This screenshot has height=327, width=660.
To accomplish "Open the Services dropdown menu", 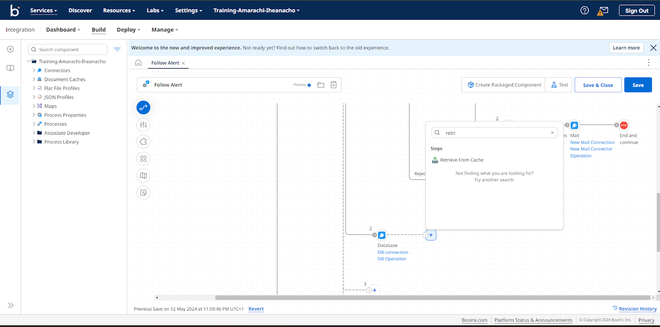I will [x=44, y=11].
